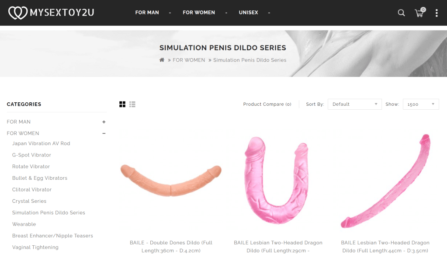Open the UNISEX top menu
This screenshot has width=447, height=254.
coord(248,13)
